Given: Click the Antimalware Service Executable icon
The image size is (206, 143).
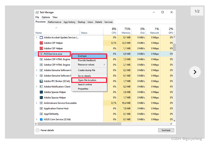Looking at the screenshot, I should [x=41, y=103].
